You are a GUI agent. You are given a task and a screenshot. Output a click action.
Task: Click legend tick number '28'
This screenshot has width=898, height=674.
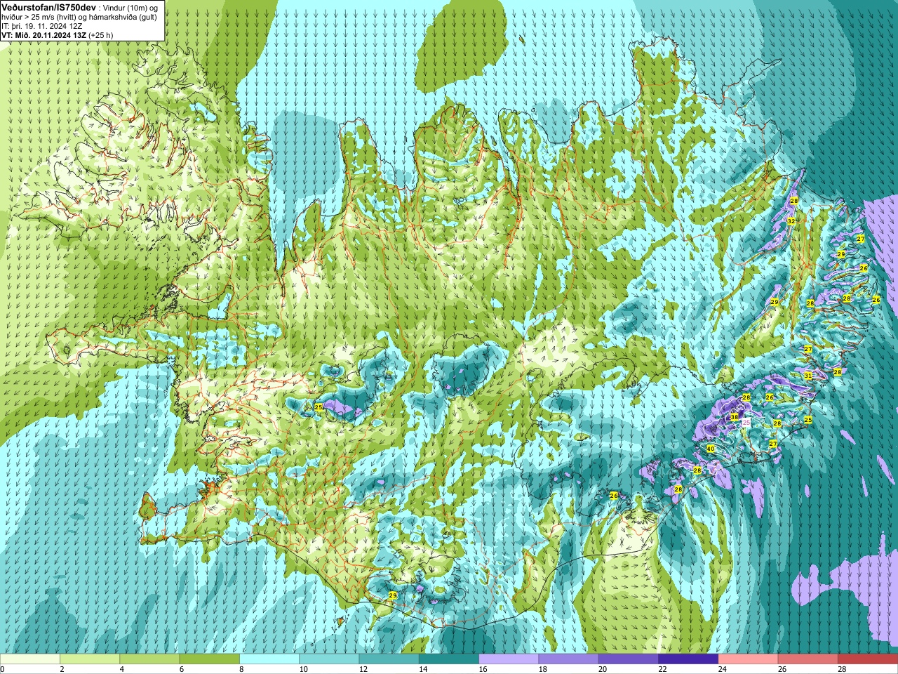[843, 669]
